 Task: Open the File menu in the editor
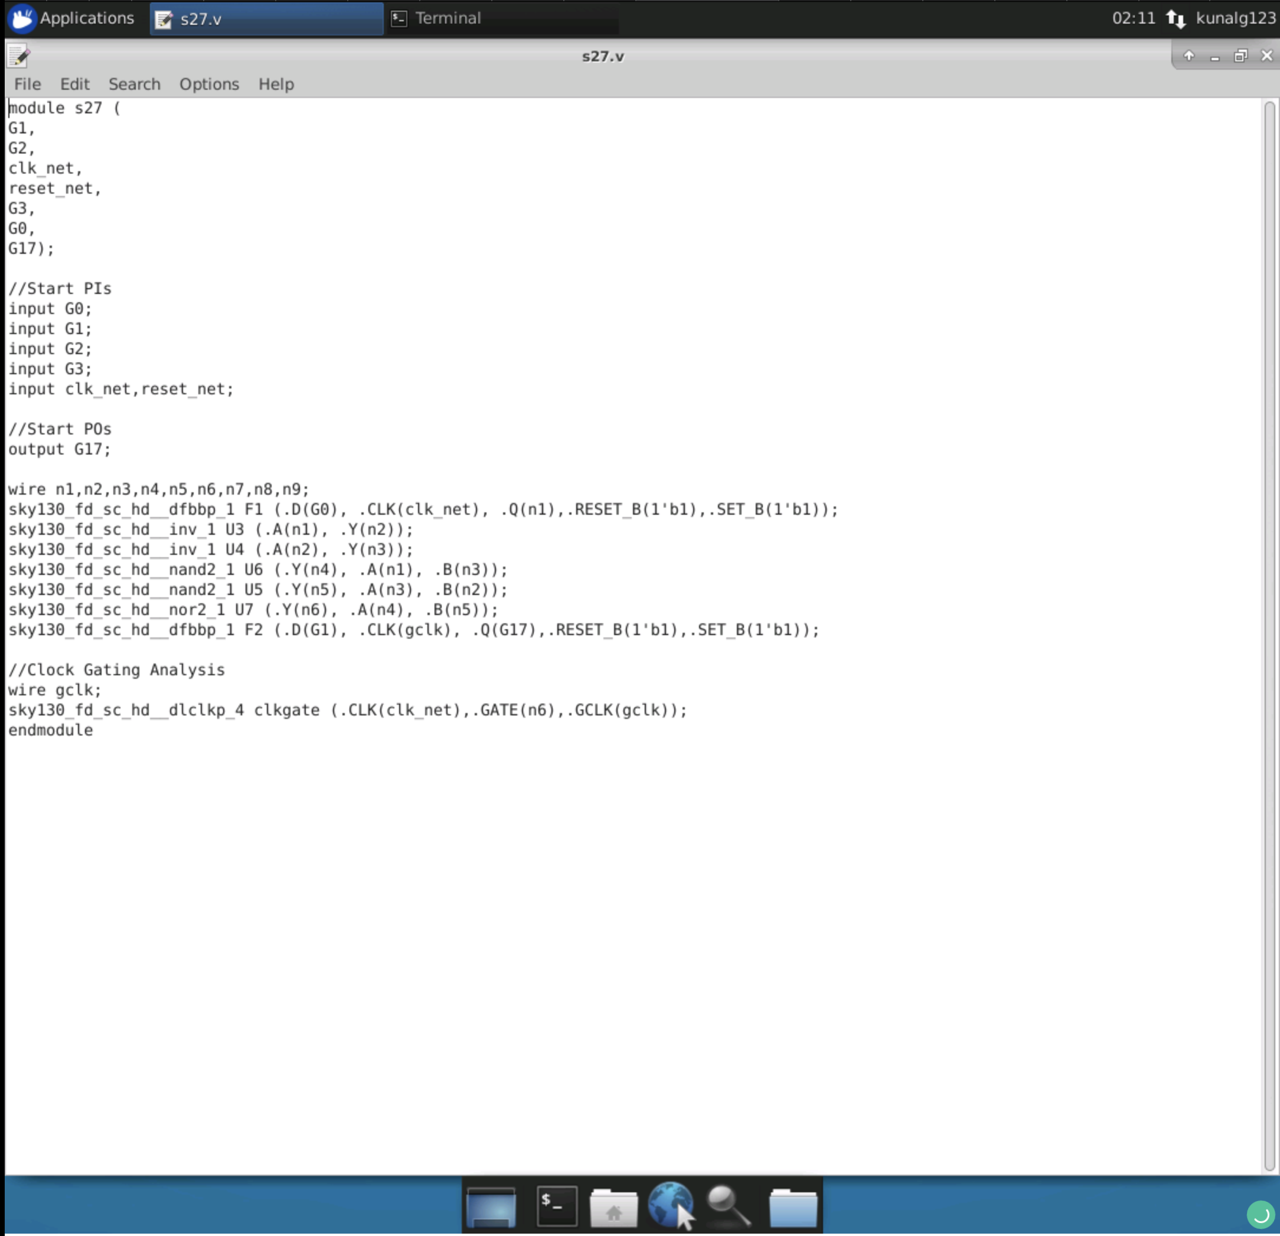pos(27,84)
